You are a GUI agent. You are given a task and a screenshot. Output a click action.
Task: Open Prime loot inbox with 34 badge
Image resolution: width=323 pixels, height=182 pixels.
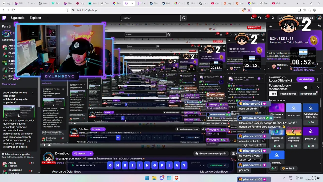click(x=253, y=18)
